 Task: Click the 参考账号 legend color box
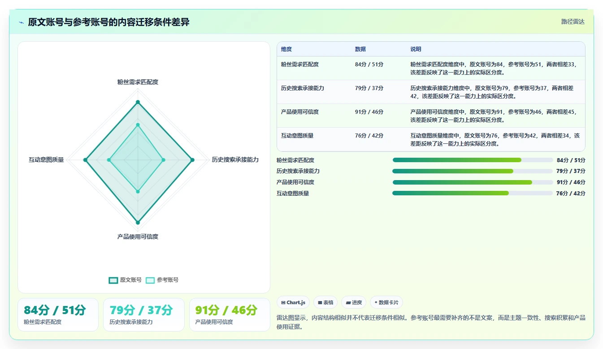150,280
